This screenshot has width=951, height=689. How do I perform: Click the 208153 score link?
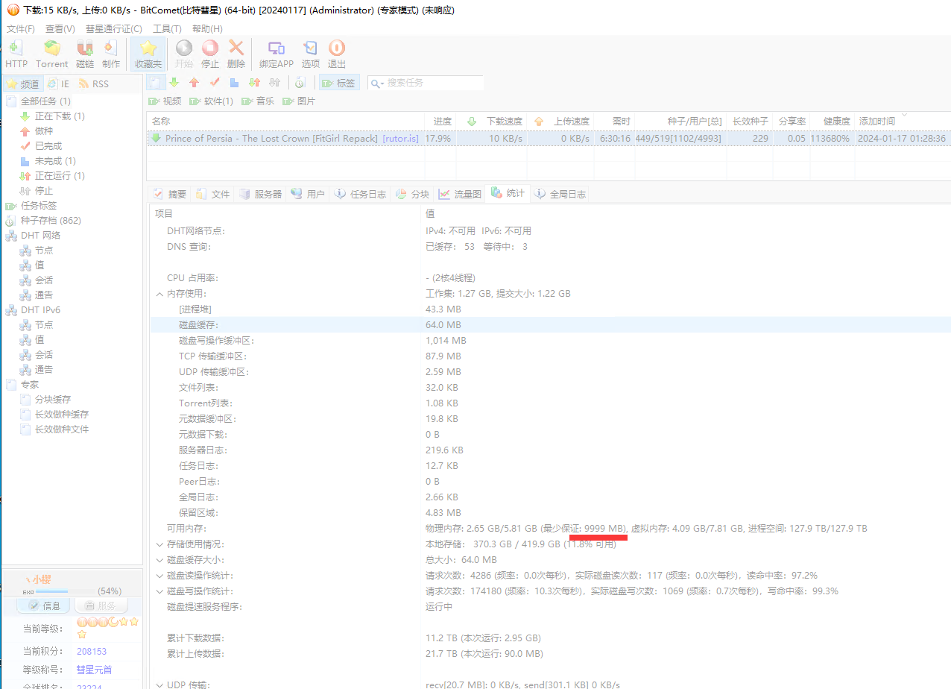(92, 652)
